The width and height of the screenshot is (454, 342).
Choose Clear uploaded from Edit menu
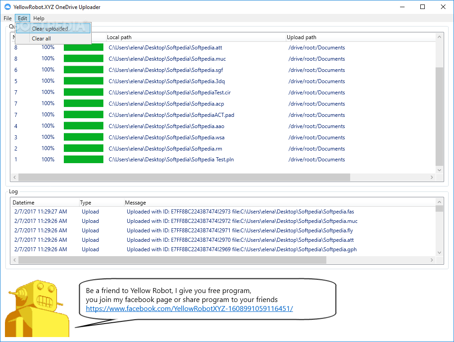[53, 28]
